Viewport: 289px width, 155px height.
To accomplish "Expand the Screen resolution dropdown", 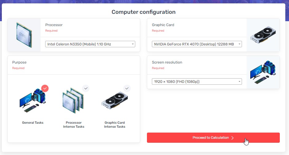I will point(197,82).
